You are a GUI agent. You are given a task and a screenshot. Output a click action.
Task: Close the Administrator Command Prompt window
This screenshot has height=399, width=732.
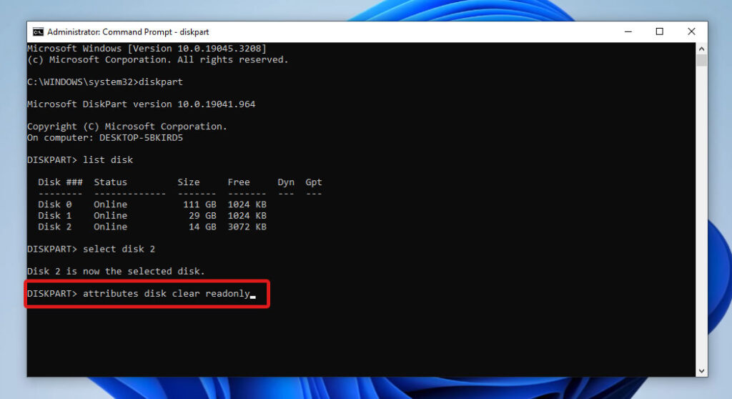click(x=691, y=31)
